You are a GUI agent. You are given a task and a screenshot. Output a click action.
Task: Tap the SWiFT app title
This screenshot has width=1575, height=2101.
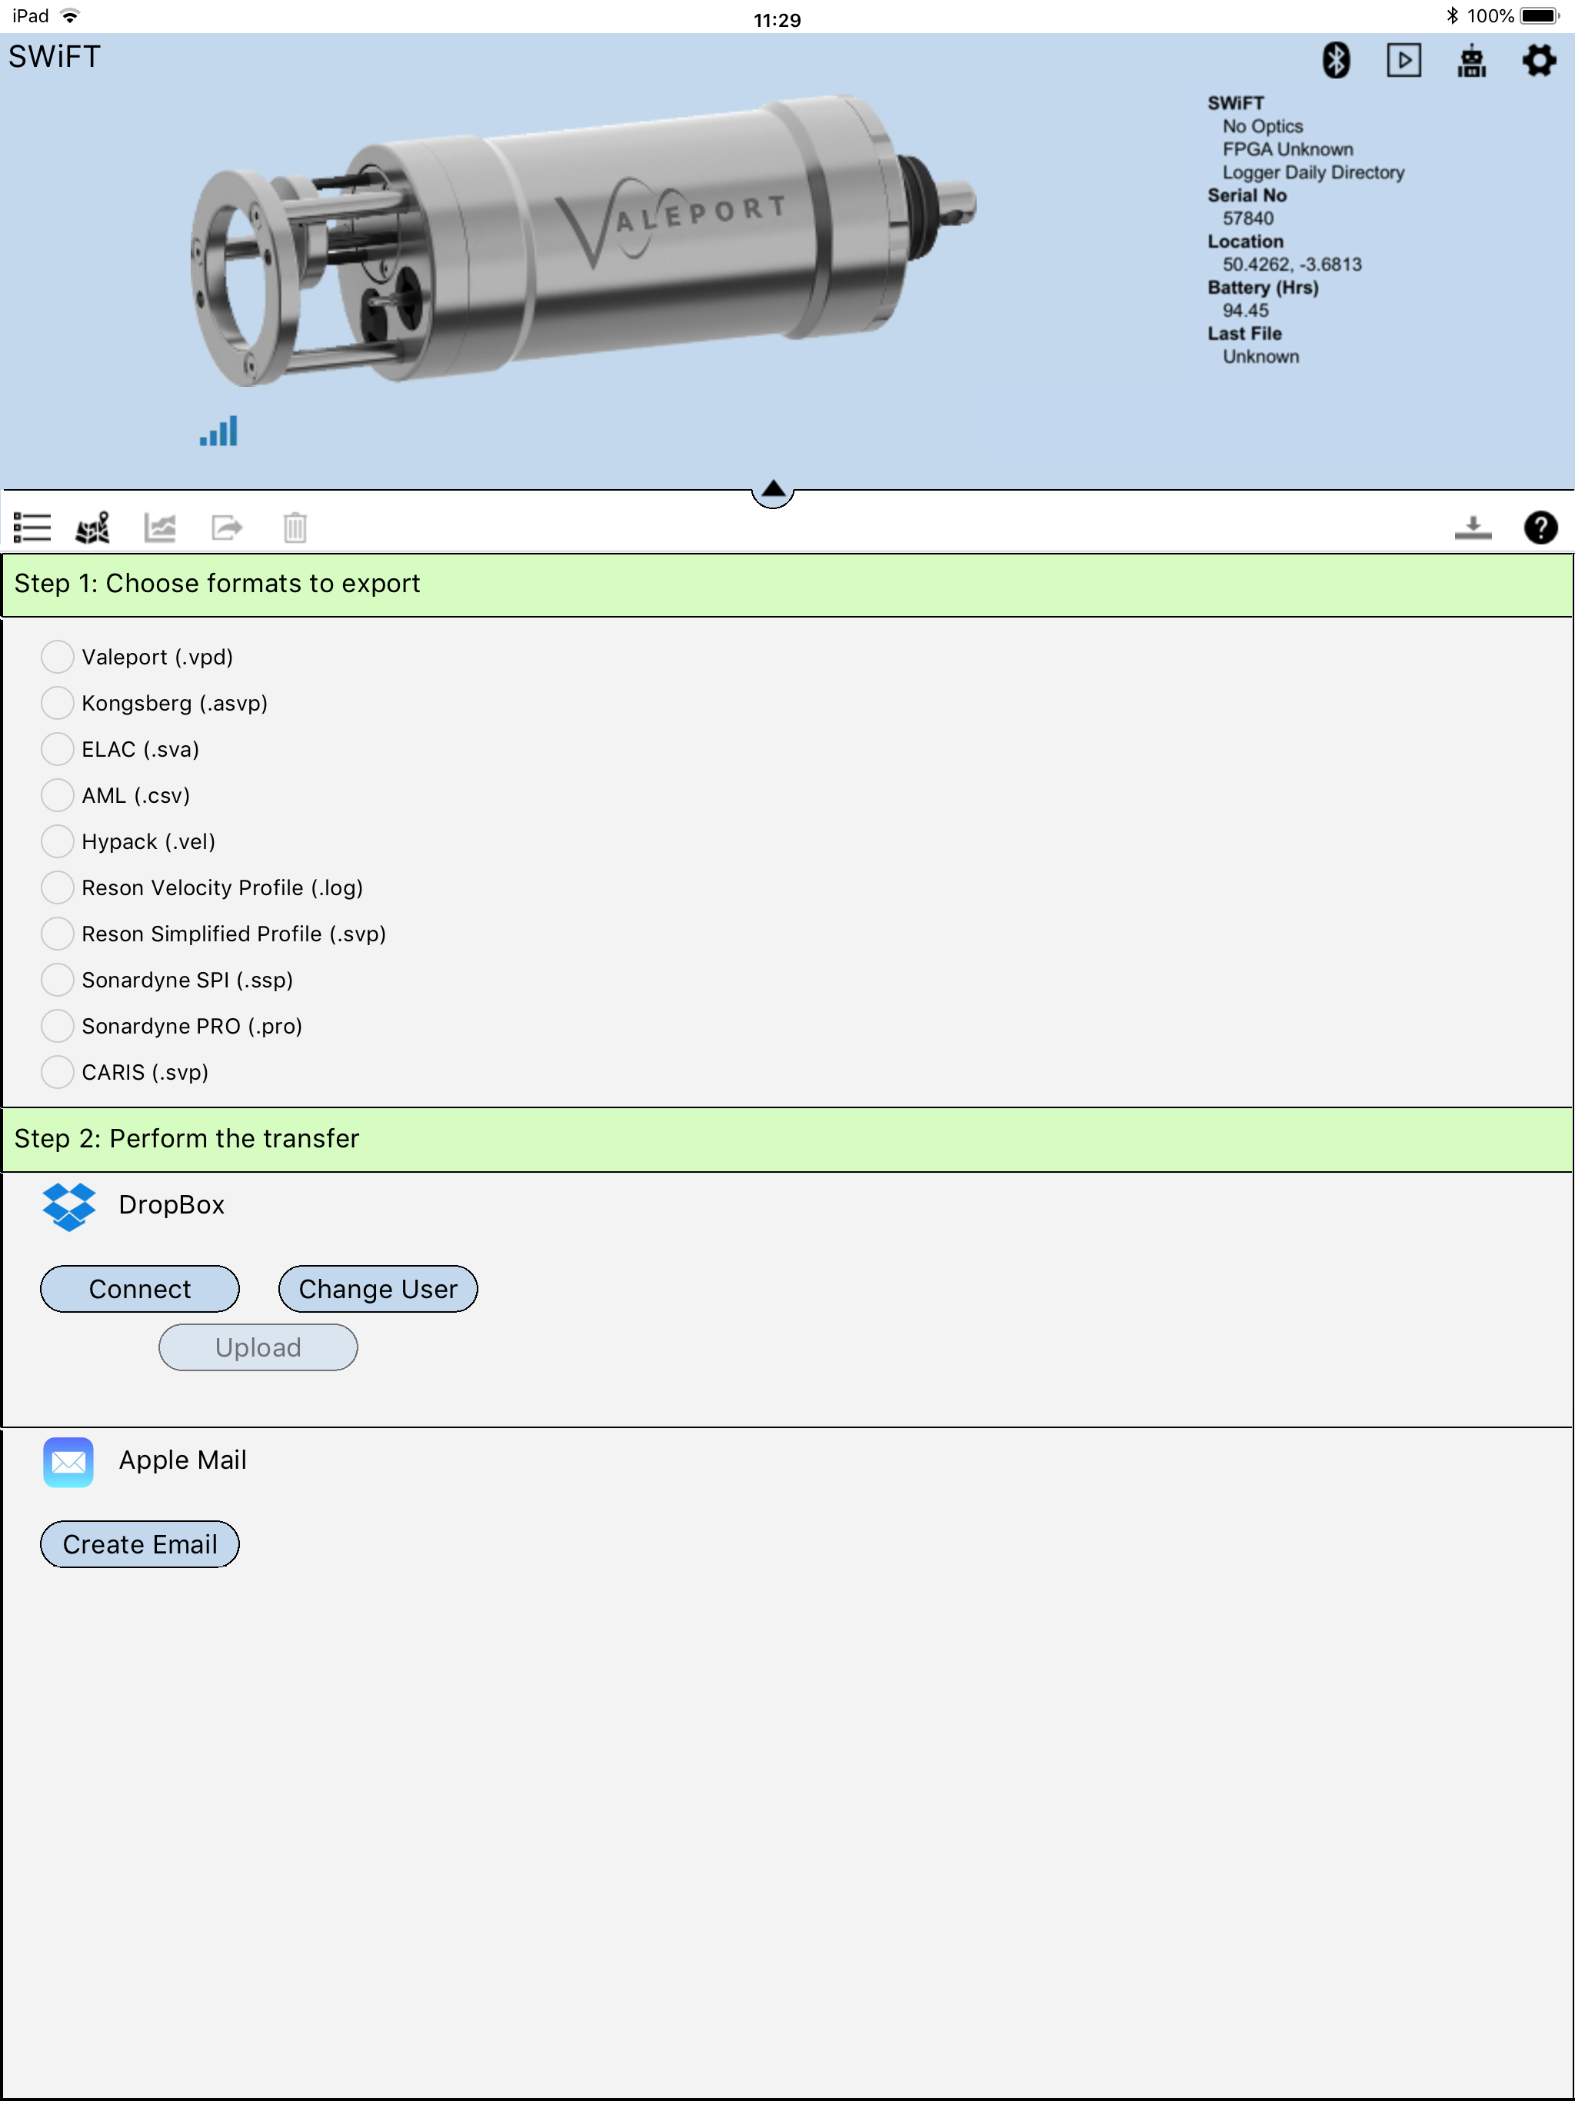[54, 57]
